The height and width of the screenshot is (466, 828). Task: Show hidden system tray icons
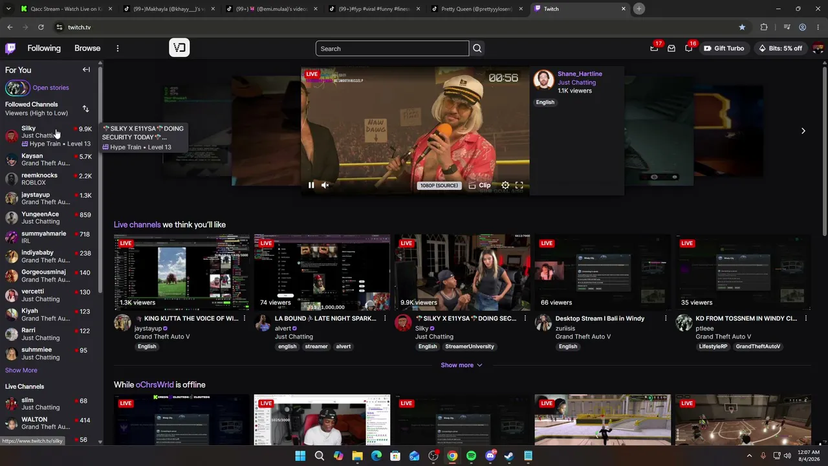[750, 456]
